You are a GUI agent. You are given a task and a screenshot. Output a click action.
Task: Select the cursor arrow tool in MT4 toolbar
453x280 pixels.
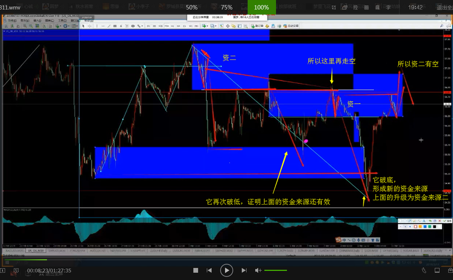click(83, 26)
